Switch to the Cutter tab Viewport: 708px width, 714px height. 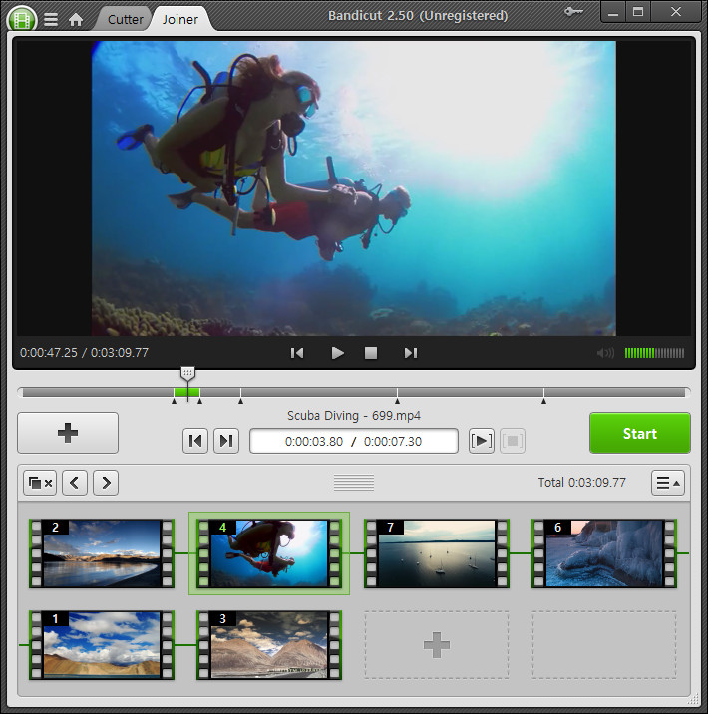(x=126, y=19)
